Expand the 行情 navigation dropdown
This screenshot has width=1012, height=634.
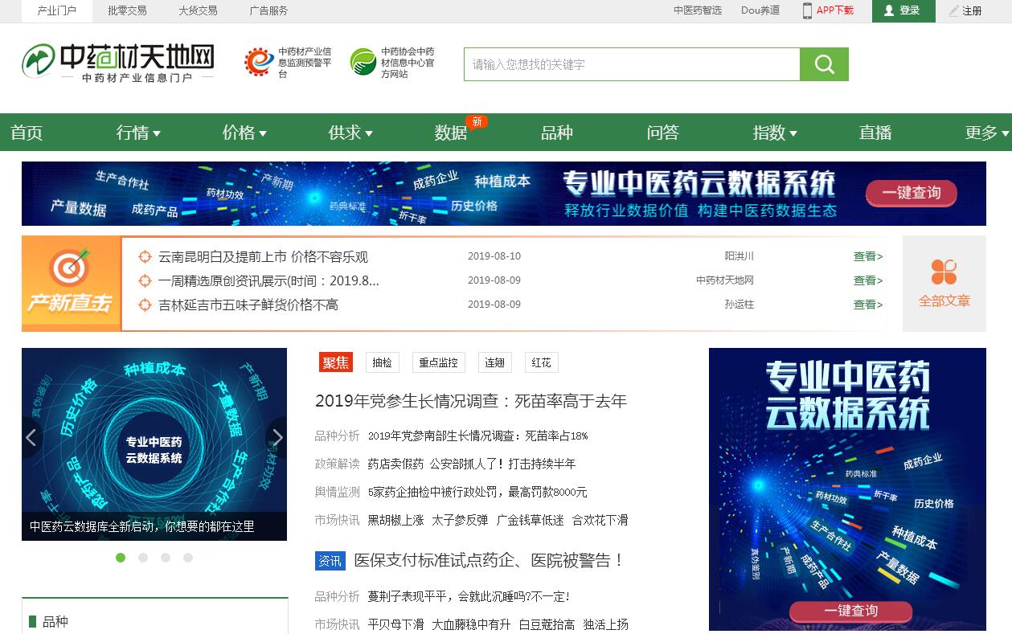tap(138, 133)
